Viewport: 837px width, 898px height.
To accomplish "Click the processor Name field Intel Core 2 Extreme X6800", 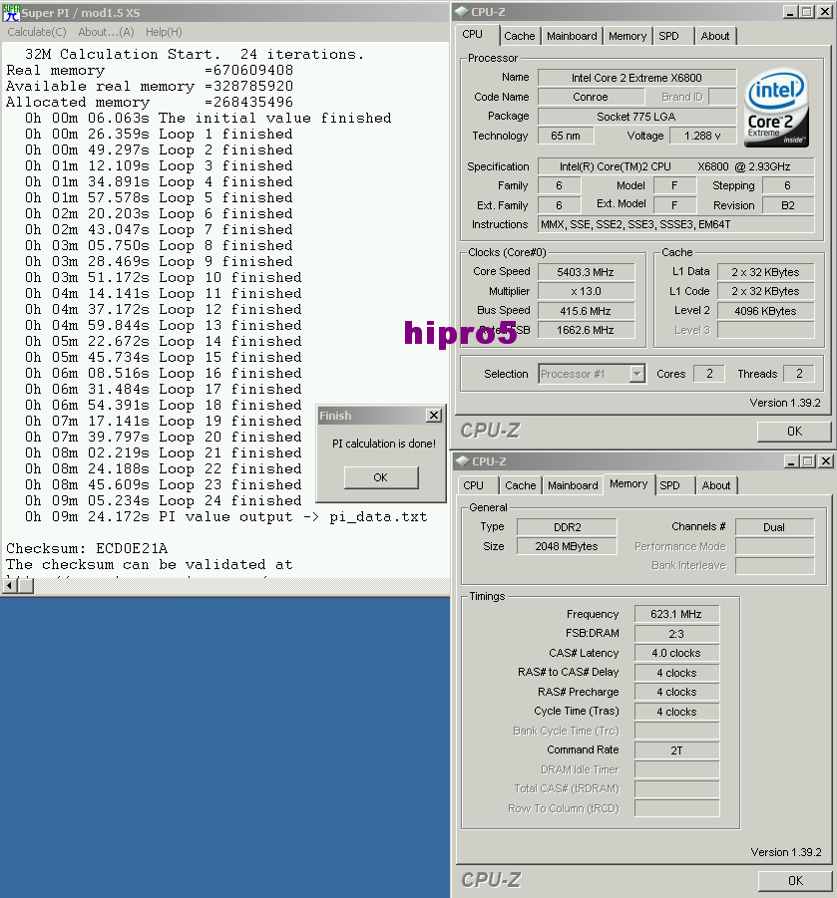I will [x=636, y=78].
